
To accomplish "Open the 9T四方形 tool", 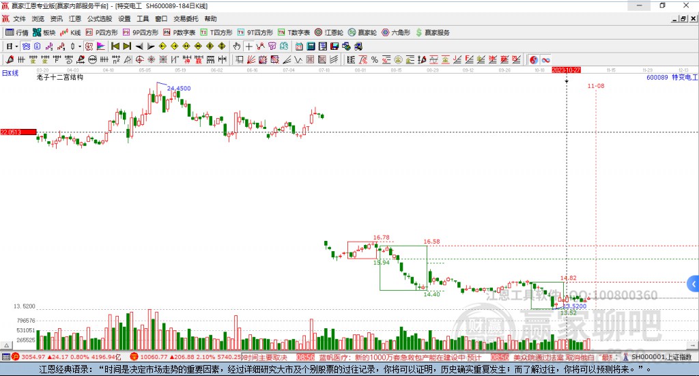I will click(255, 33).
